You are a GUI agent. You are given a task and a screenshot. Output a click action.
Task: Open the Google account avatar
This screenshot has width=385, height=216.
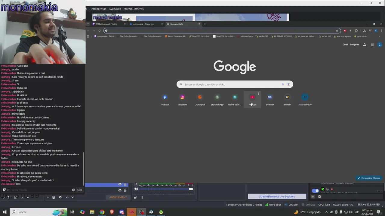pos(380,45)
